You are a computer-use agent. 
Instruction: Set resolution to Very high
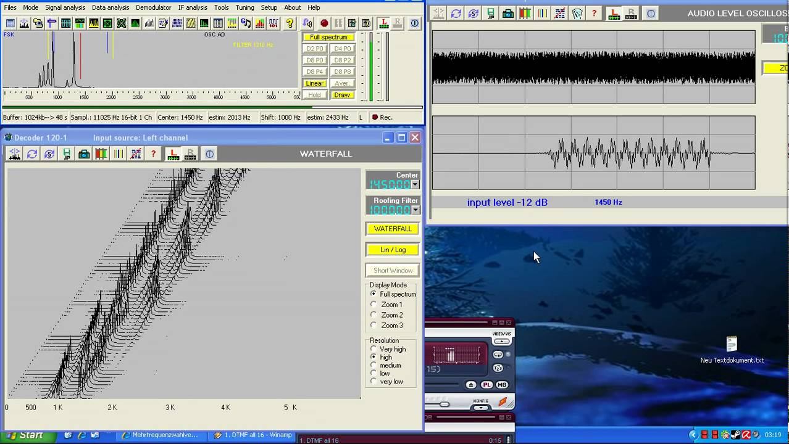click(374, 349)
